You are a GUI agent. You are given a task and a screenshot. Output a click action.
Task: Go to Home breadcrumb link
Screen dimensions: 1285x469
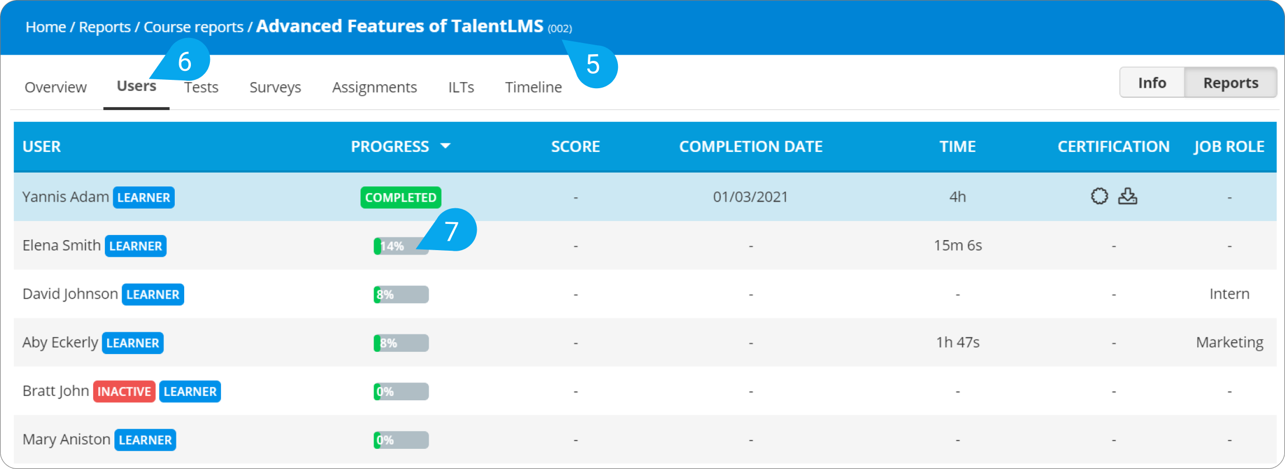(46, 27)
